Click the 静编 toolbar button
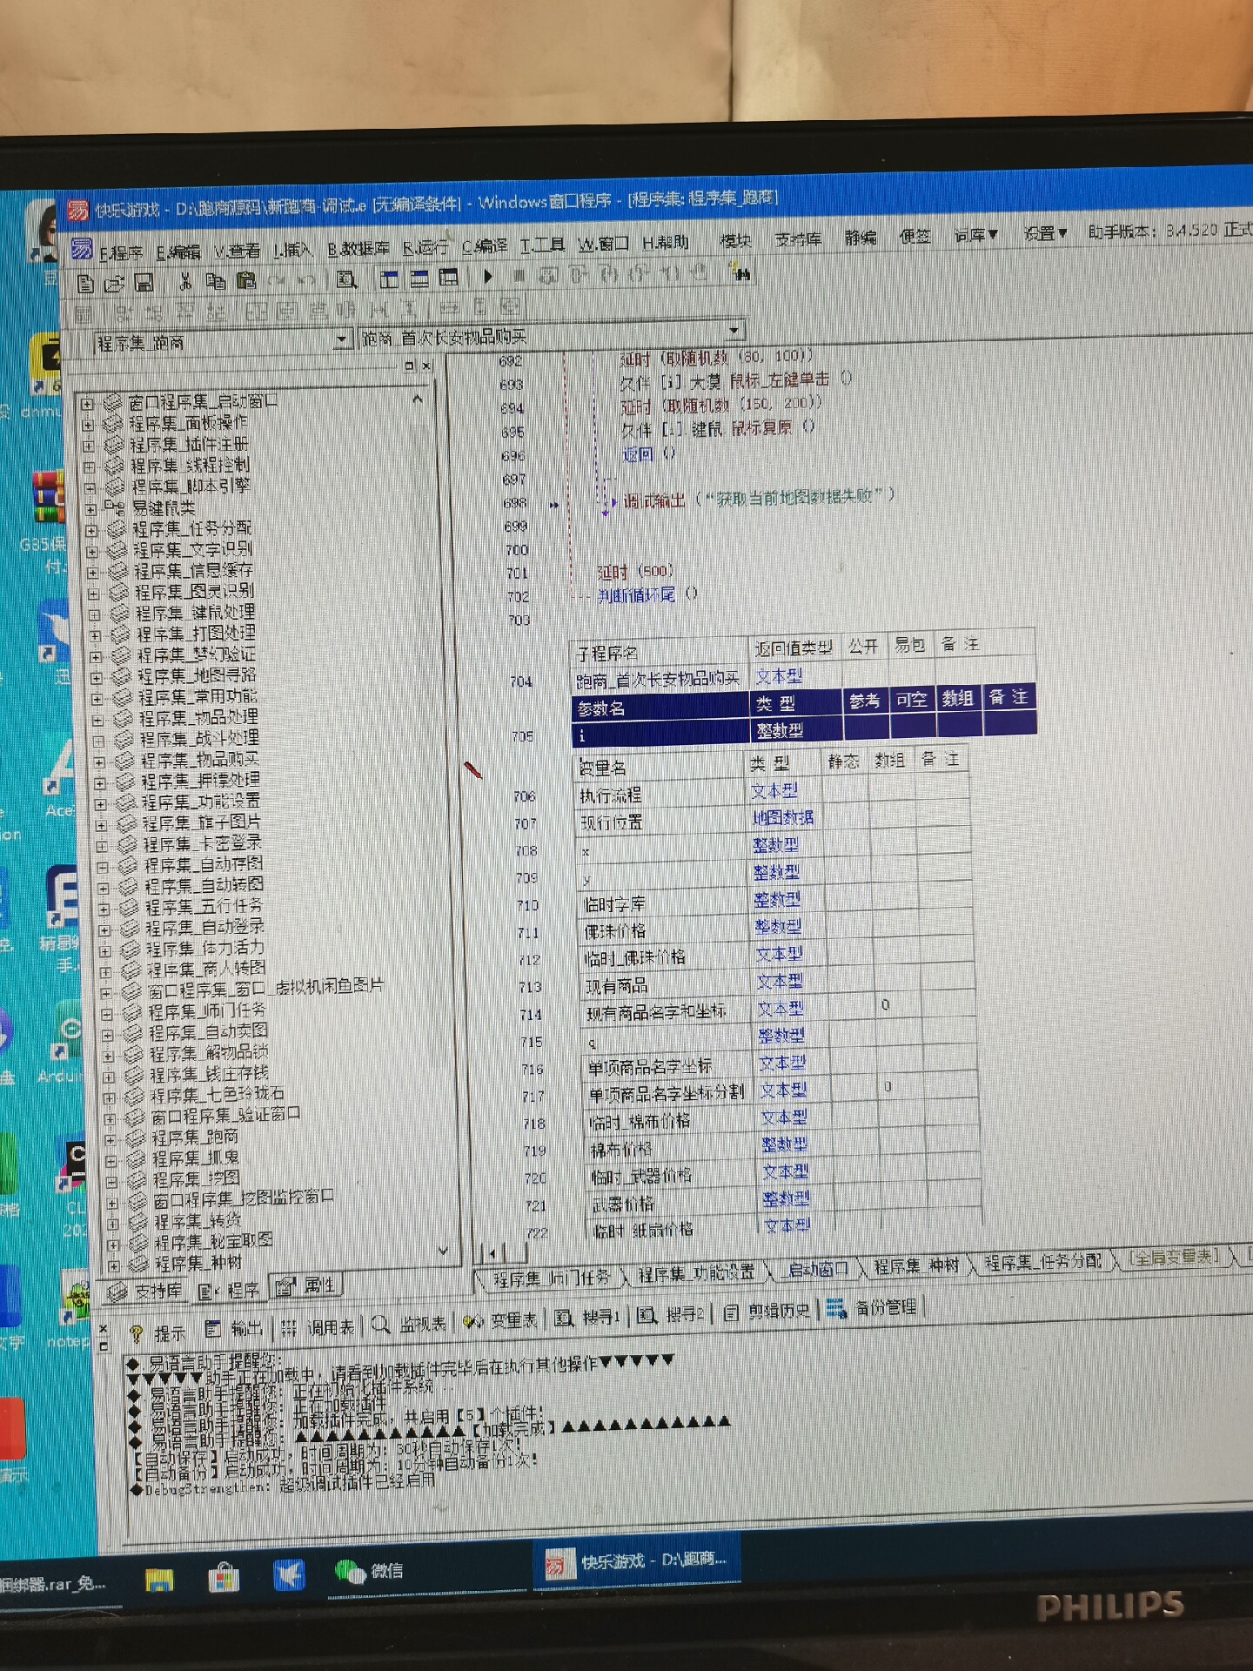Image resolution: width=1253 pixels, height=1671 pixels. click(860, 237)
